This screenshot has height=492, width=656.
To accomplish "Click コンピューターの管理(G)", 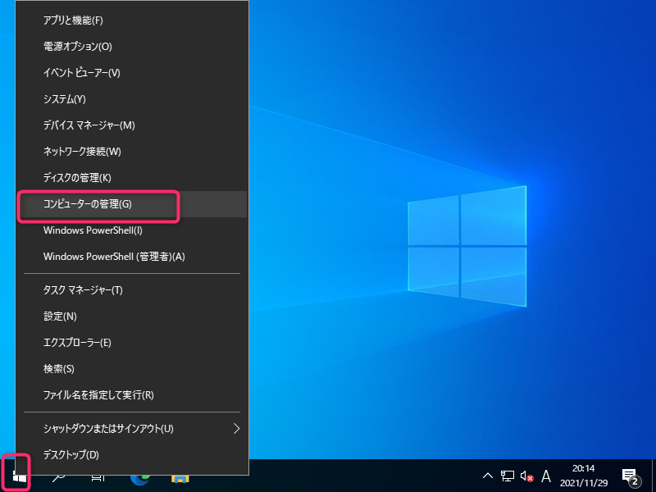I will [x=132, y=204].
